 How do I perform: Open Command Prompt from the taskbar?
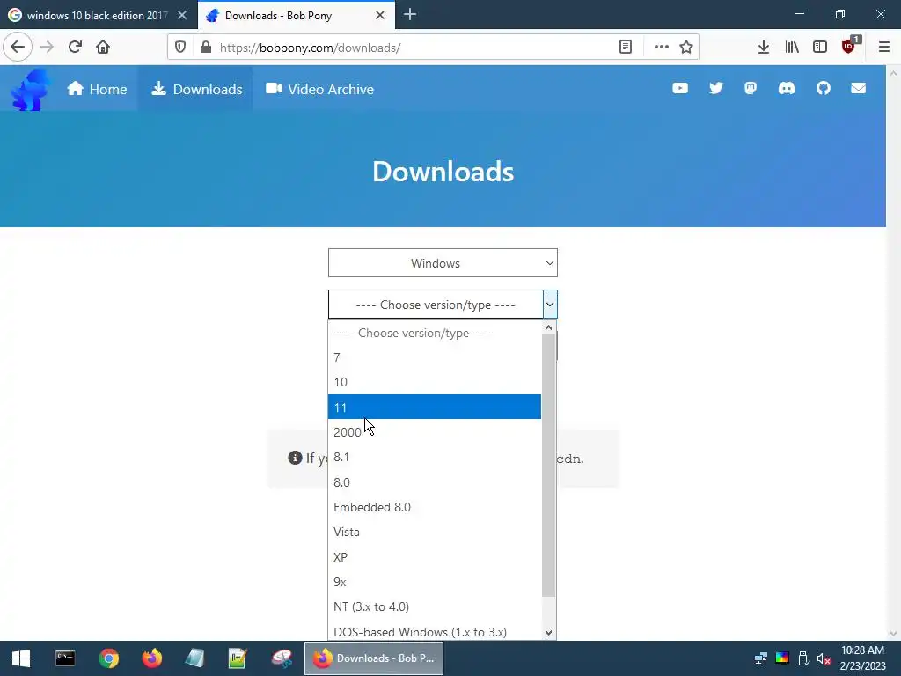tap(65, 658)
